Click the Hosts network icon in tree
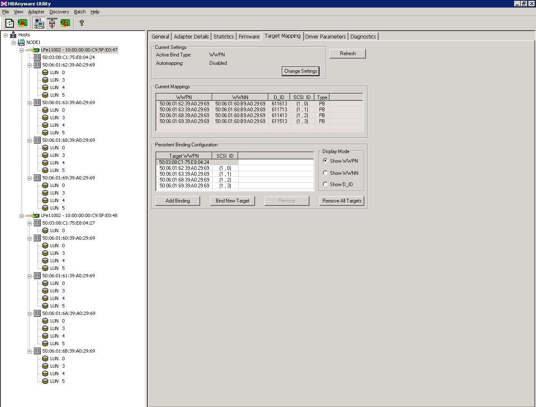The height and width of the screenshot is (407, 536). [x=13, y=35]
